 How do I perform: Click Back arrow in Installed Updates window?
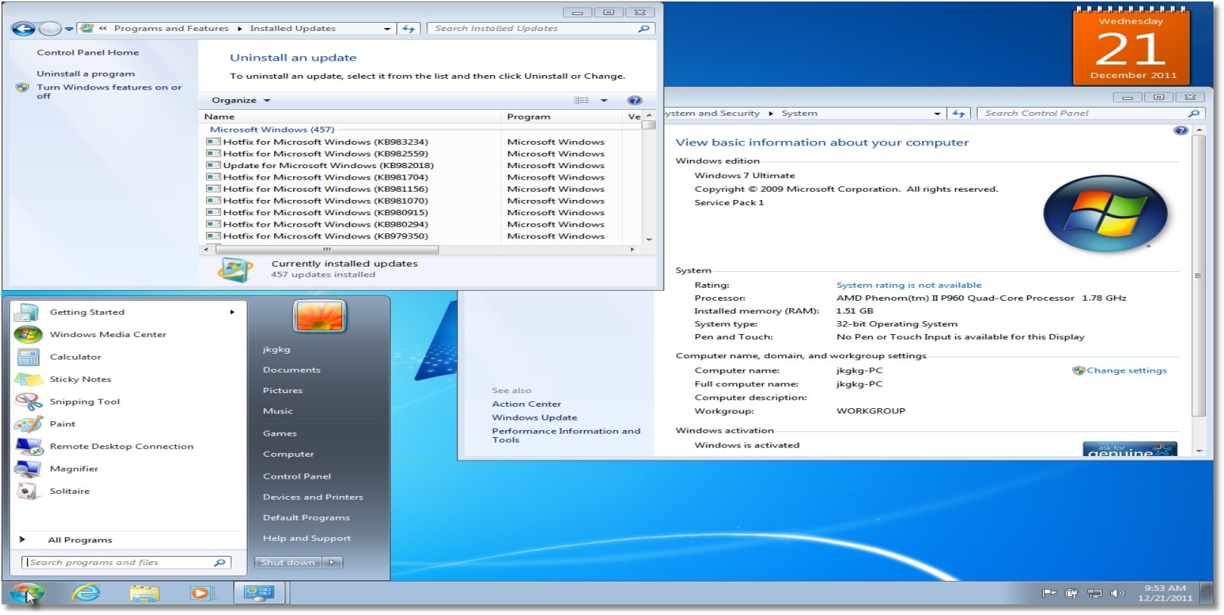(23, 29)
